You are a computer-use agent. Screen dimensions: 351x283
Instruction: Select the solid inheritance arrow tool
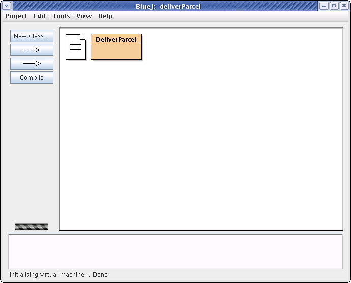click(x=32, y=64)
